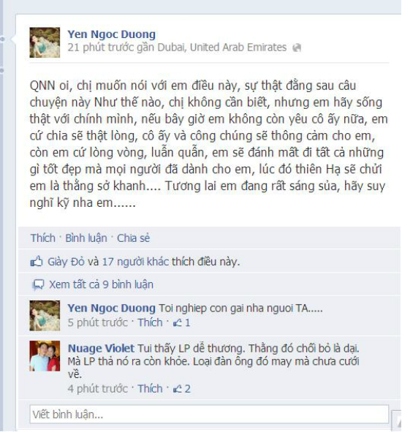Image resolution: width=402 pixels, height=432 pixels.
Task: Click Bình luận to comment on post
Action: coord(86,238)
